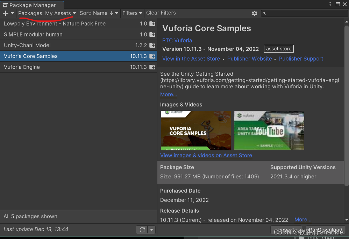Open the refresh options dropdown arrow

pyautogui.click(x=151, y=230)
